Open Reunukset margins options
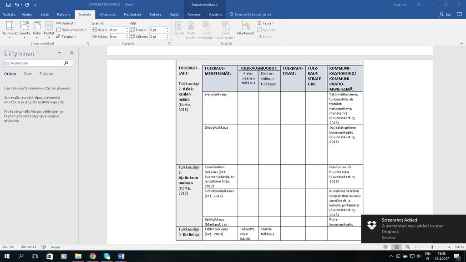 [10, 30]
